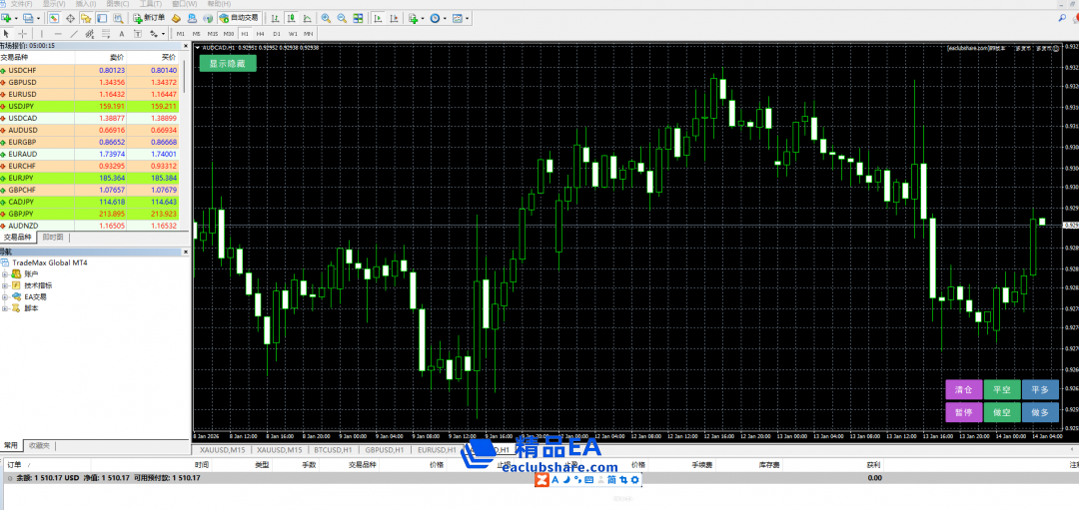
Task: Toggle the Market Watch window icon
Action: 54,18
